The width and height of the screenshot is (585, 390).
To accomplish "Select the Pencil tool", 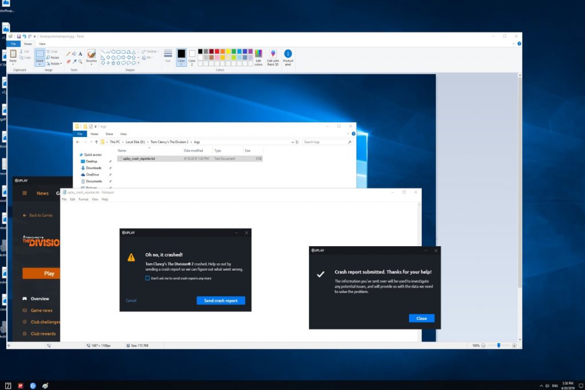I will click(69, 54).
